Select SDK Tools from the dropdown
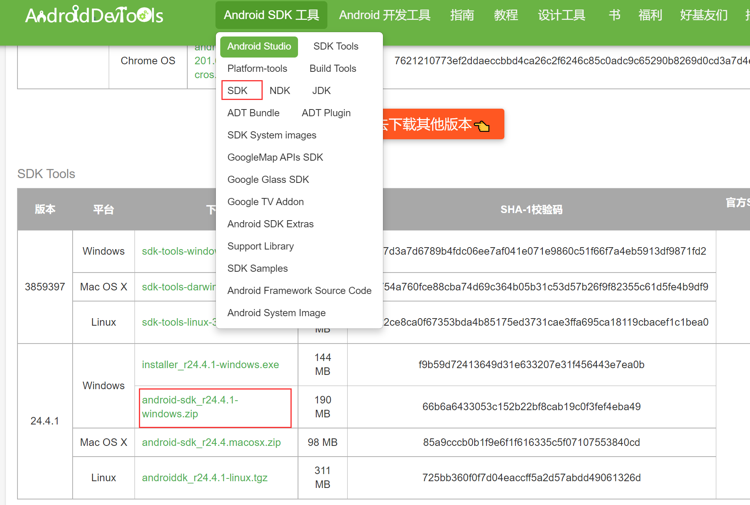 pyautogui.click(x=335, y=46)
